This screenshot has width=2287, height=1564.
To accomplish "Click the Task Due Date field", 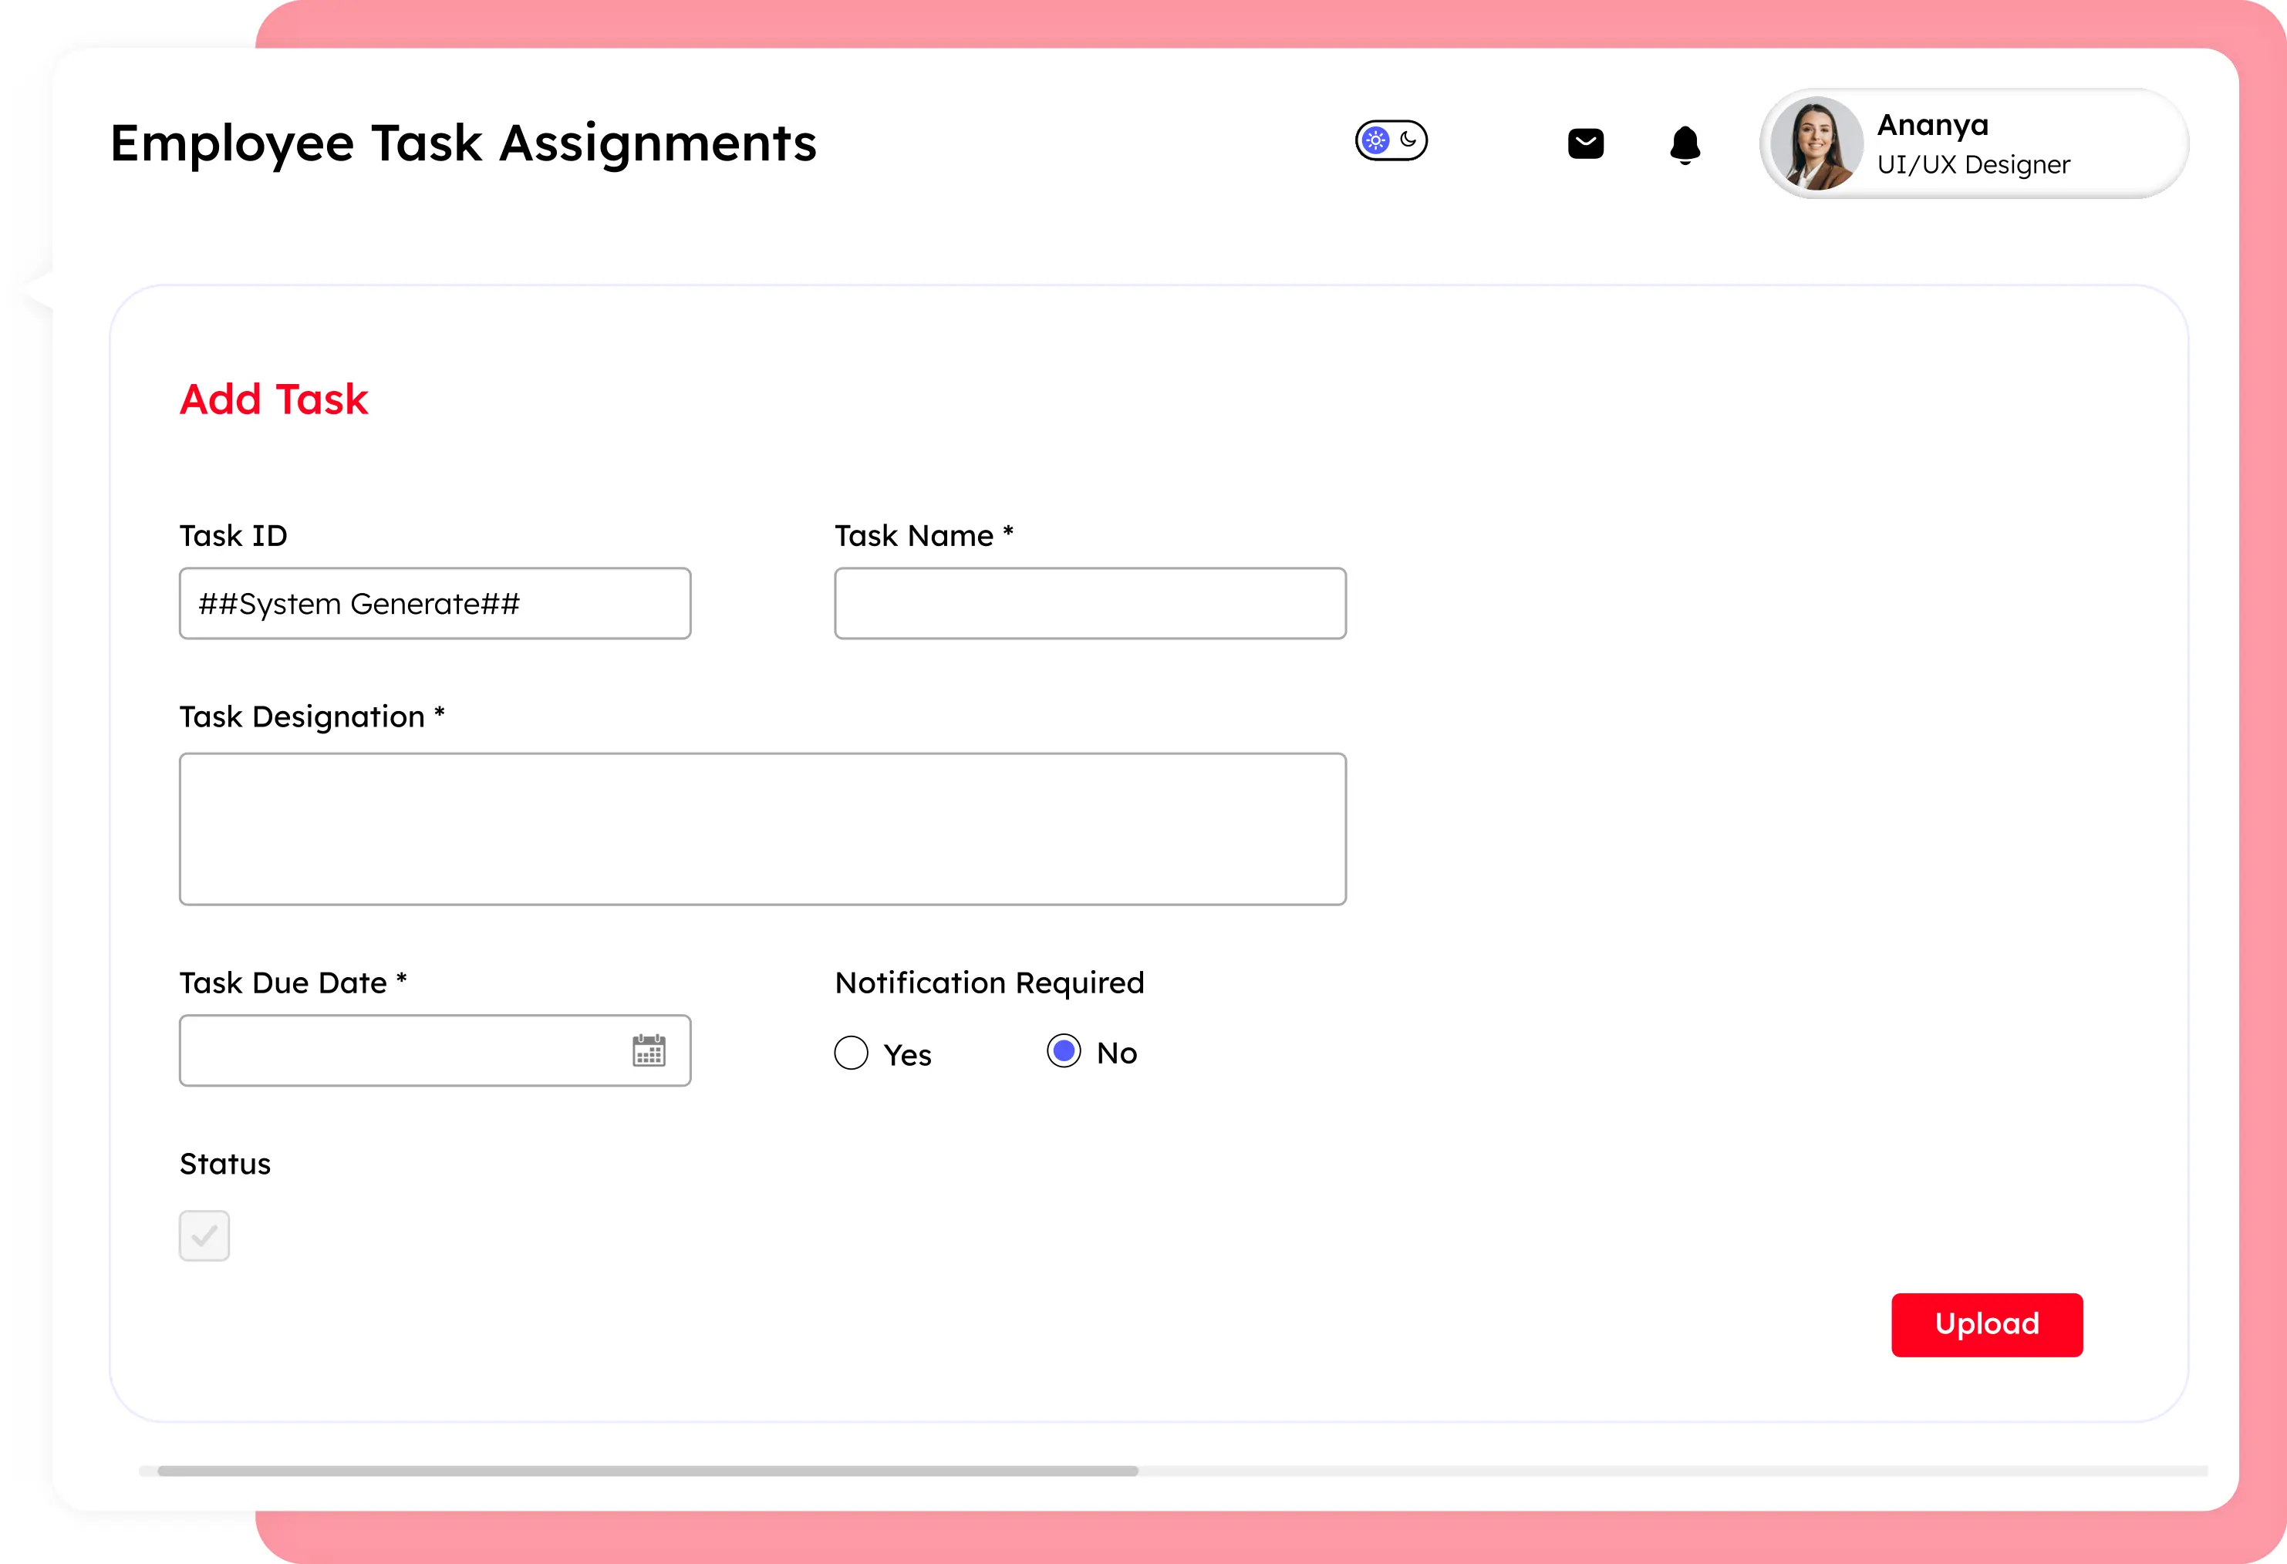I will coord(403,1050).
